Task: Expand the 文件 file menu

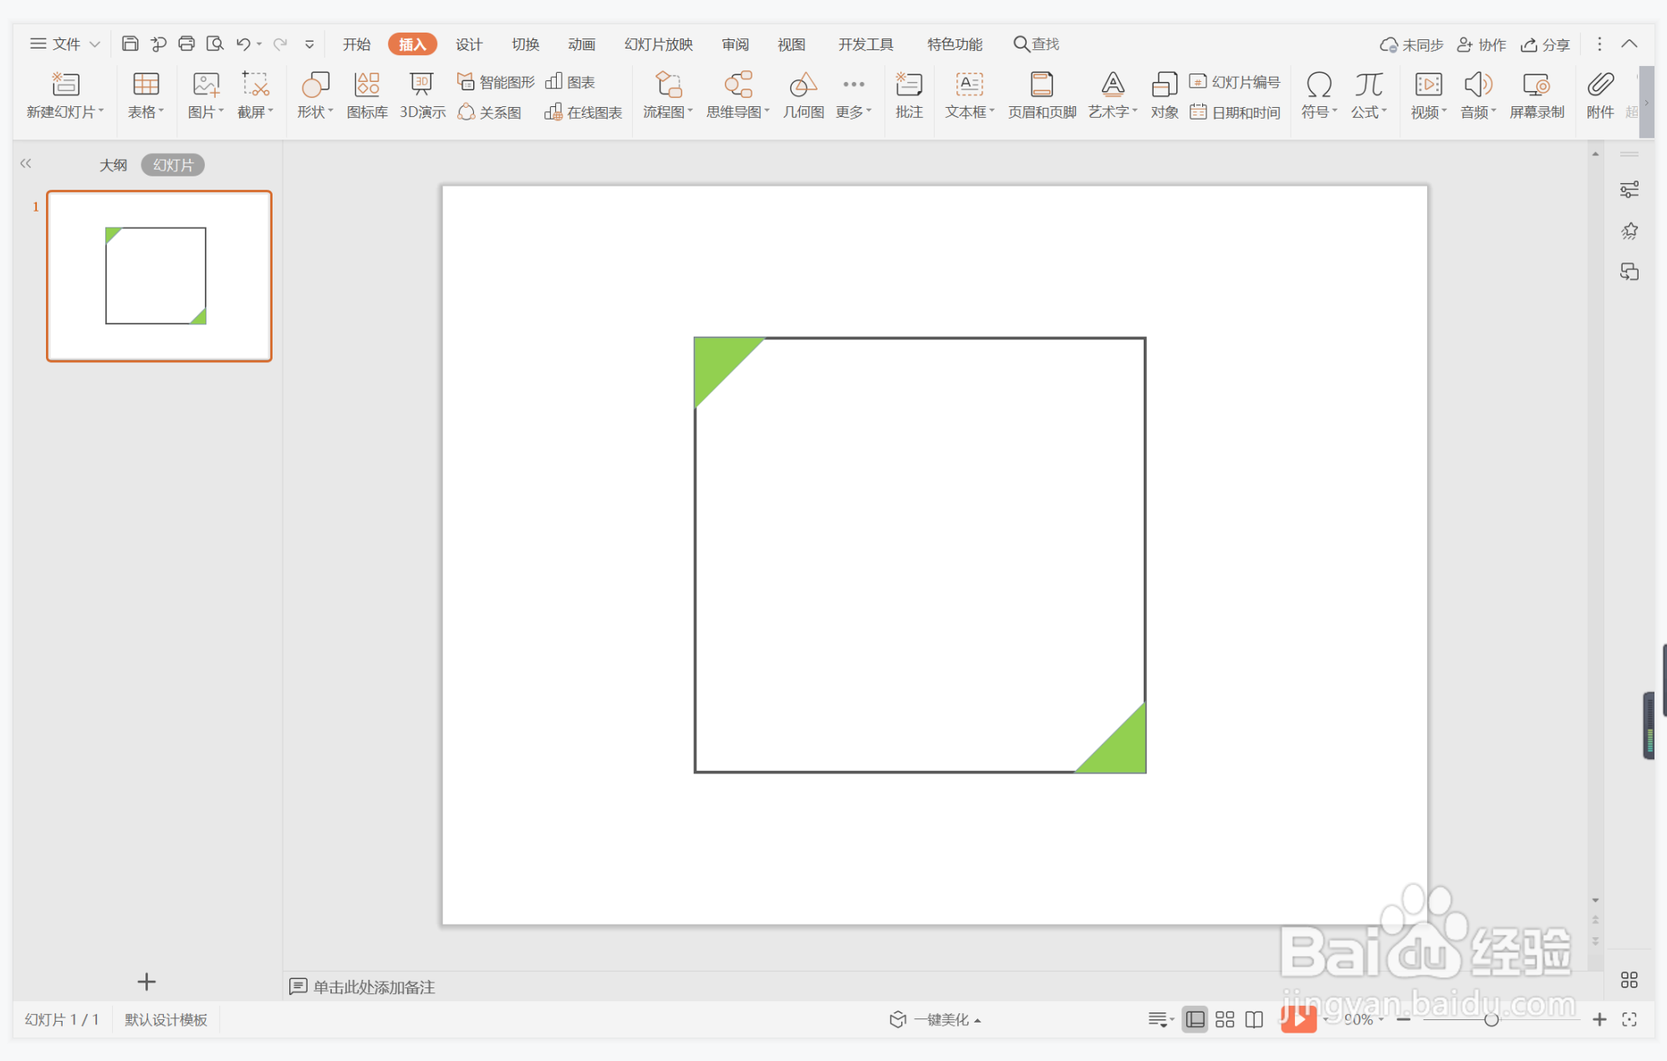Action: click(x=65, y=44)
